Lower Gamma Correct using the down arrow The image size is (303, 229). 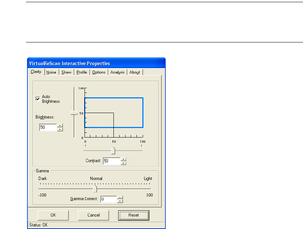(120, 201)
